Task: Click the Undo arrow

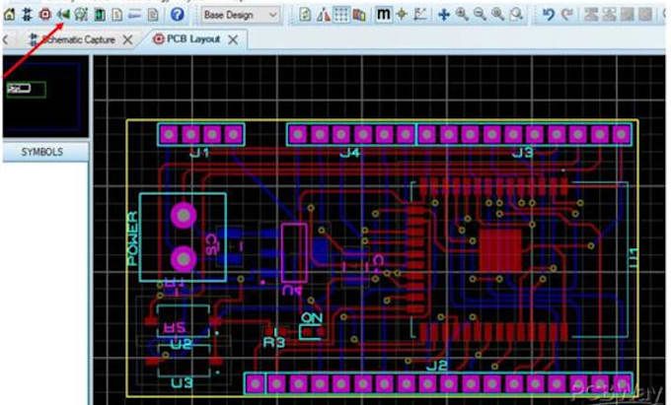Action: (x=549, y=15)
